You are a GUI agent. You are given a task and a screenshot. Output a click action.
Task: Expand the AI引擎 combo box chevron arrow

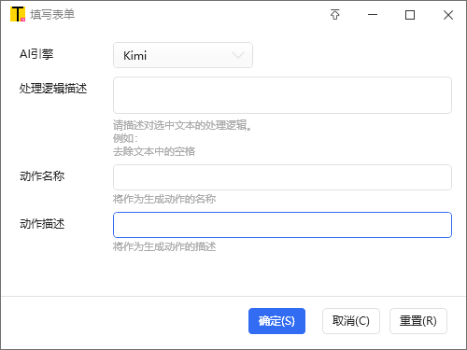click(238, 55)
